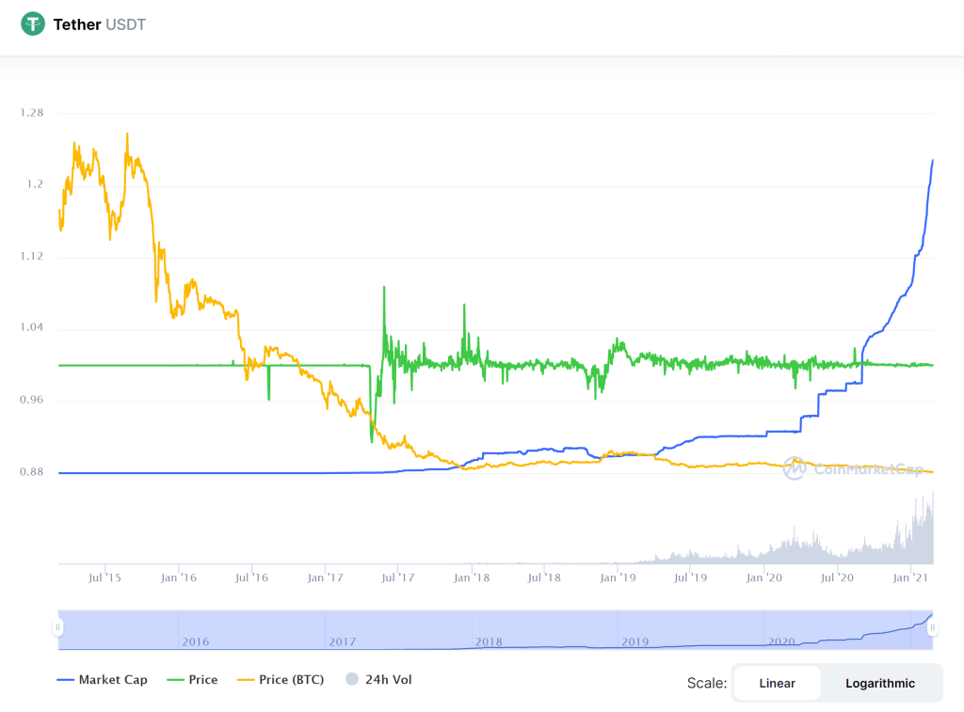Toggle the Market Cap series in legend

pos(102,680)
